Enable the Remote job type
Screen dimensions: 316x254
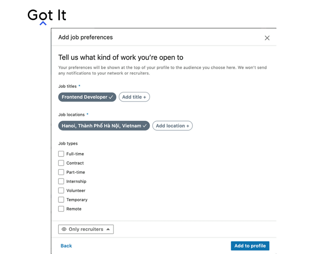tap(61, 209)
